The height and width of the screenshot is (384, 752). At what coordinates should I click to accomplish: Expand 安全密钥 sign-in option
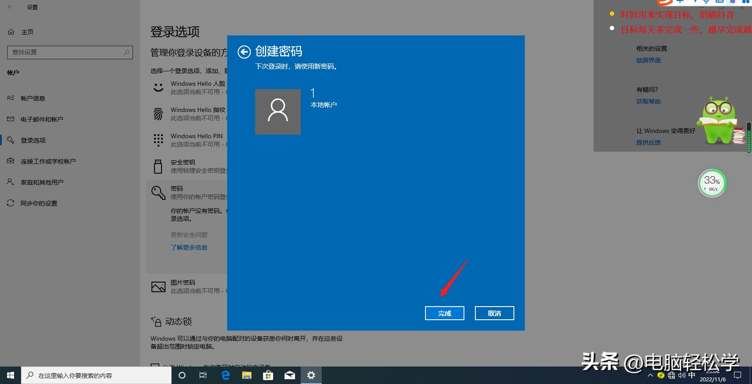[188, 166]
